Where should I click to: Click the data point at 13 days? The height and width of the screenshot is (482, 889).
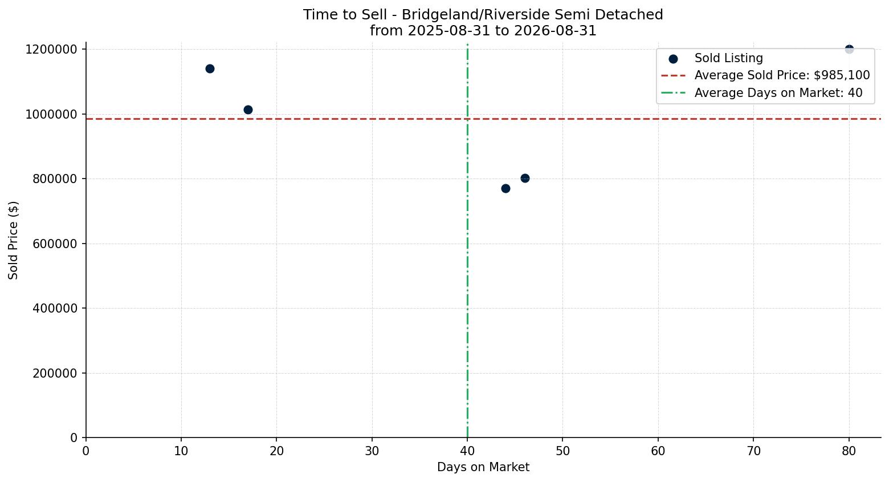coord(210,69)
